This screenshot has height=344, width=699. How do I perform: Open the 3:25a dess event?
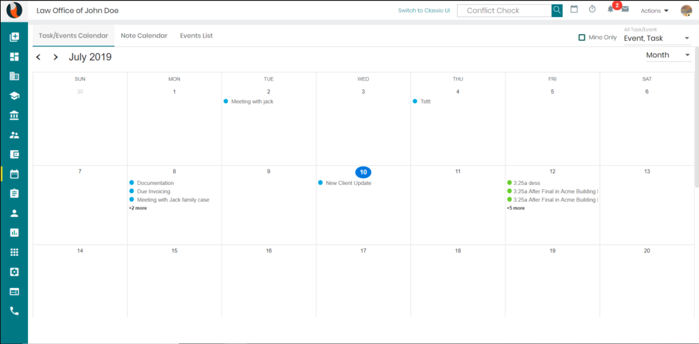(x=523, y=183)
